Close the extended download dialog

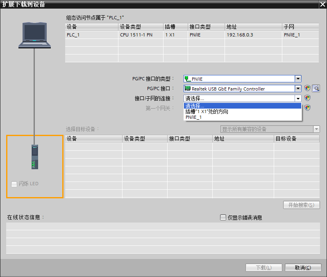click(322, 5)
